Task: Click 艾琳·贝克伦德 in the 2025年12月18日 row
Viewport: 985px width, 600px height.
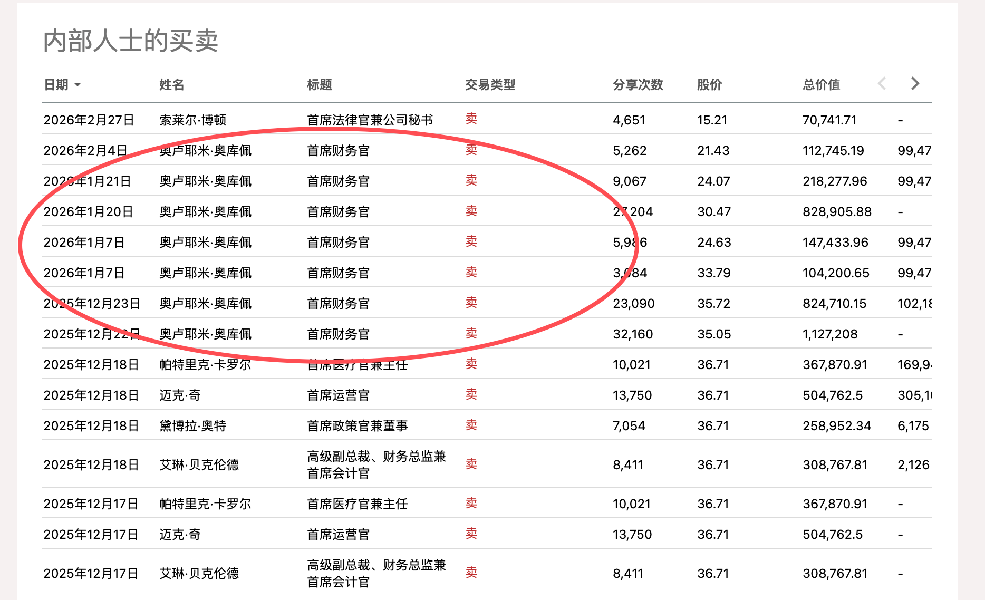Action: coord(199,465)
